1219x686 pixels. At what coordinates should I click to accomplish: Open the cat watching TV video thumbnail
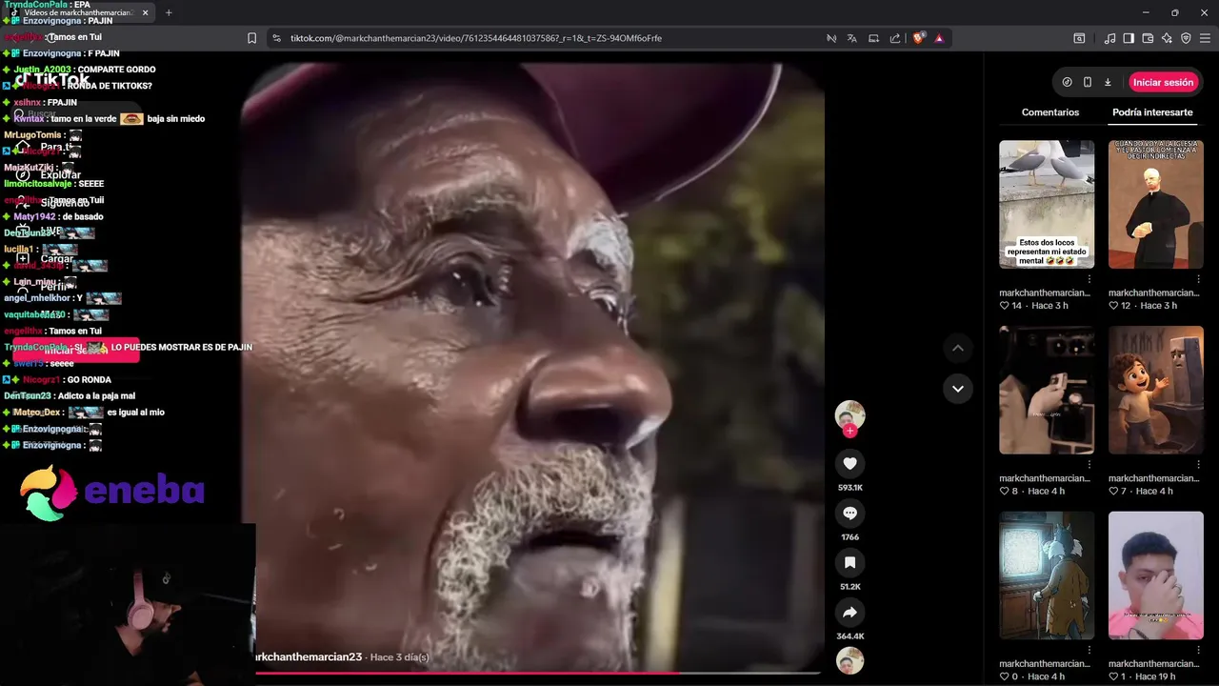click(1047, 575)
